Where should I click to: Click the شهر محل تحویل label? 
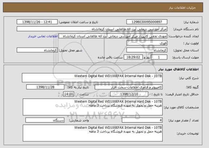tap(70, 51)
